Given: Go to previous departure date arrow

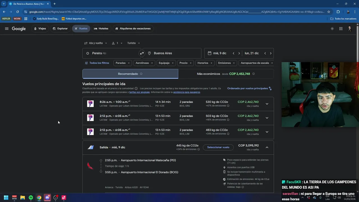Looking at the screenshot, I should [x=233, y=53].
